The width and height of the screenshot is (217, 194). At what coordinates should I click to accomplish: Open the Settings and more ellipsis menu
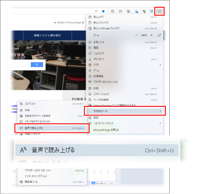pyautogui.click(x=159, y=11)
